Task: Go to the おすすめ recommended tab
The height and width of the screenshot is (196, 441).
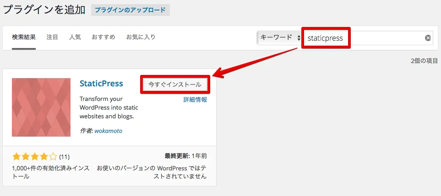Action: point(103,37)
